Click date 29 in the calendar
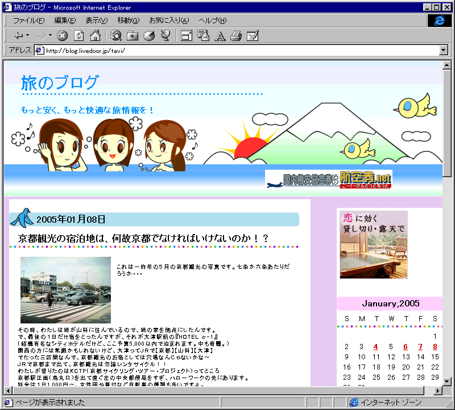Viewport: 455px width, 410px height. click(x=435, y=377)
